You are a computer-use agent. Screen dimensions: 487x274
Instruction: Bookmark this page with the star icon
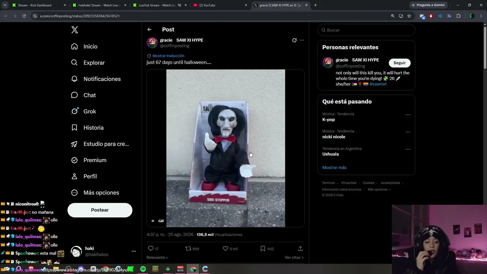click(409, 16)
